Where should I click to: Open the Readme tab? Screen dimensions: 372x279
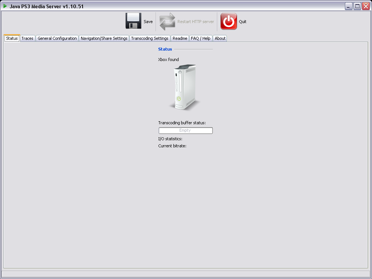180,38
